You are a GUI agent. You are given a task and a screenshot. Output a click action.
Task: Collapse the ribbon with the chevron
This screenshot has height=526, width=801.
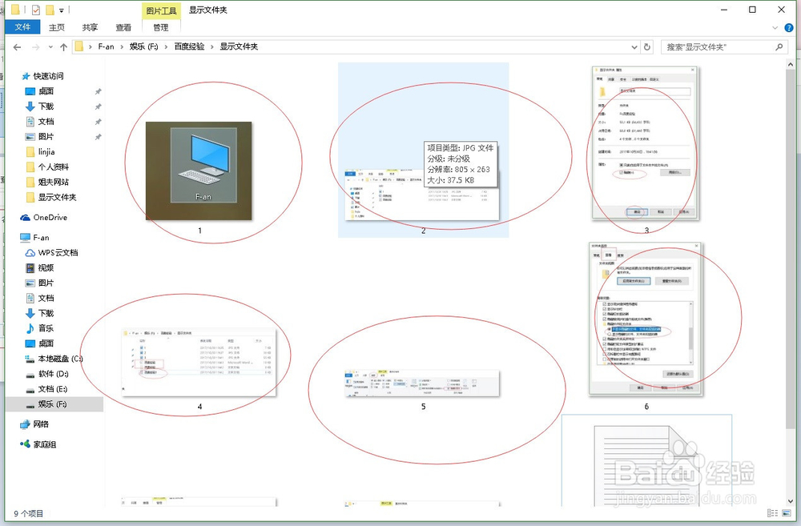(x=775, y=27)
